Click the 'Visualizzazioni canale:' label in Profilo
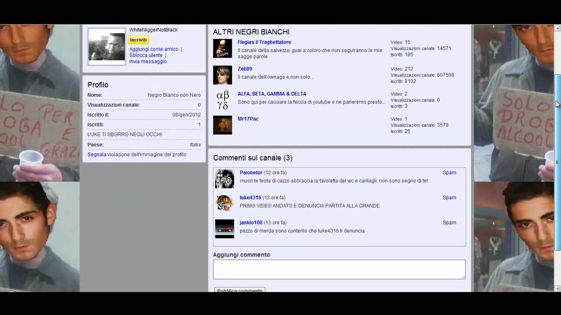This screenshot has width=561, height=315. (x=114, y=105)
